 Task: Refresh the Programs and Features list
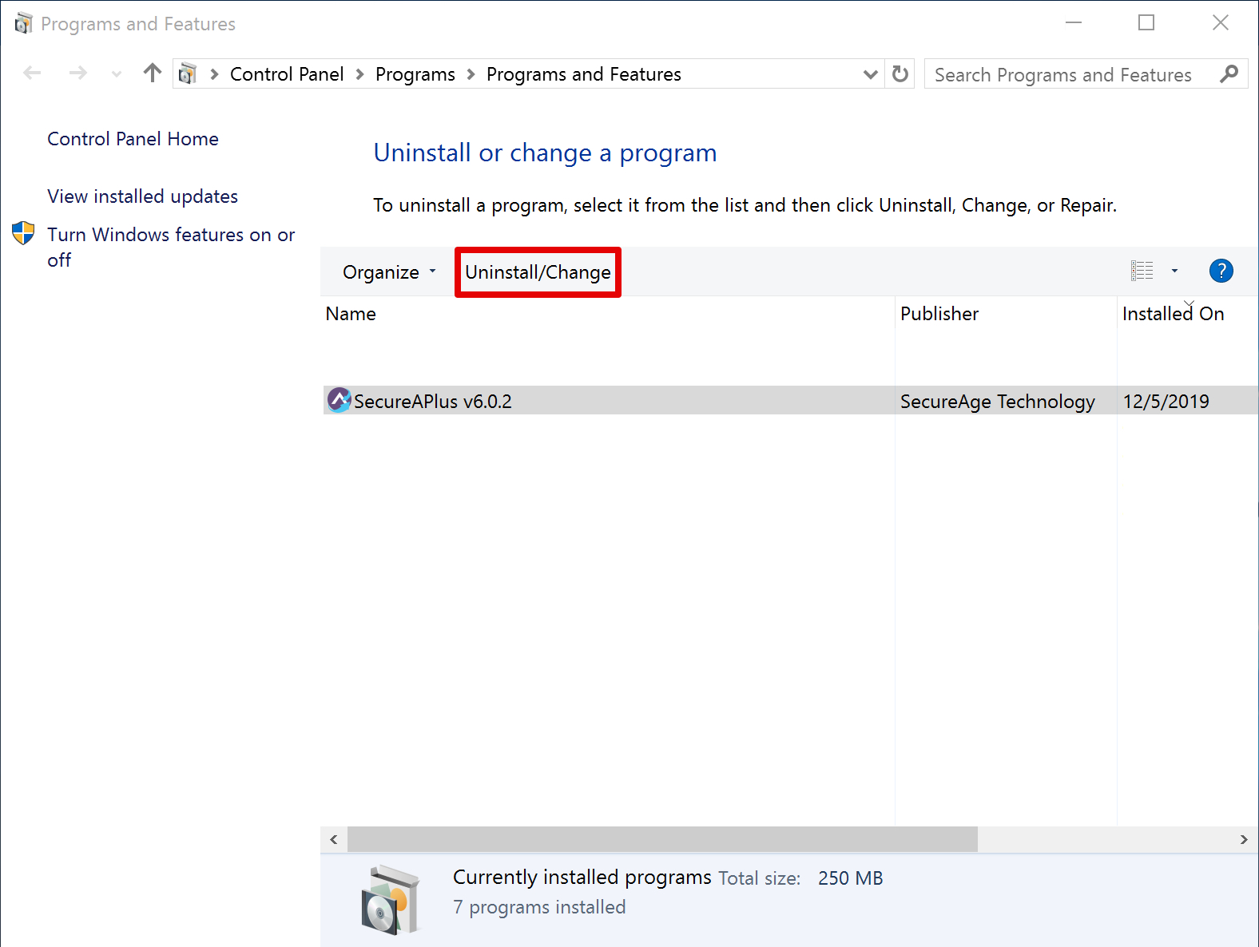[x=900, y=74]
